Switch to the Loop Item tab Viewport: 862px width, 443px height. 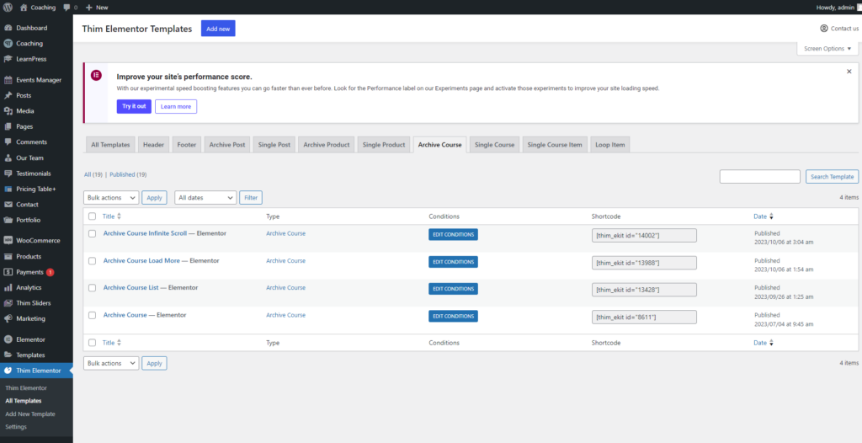(610, 145)
